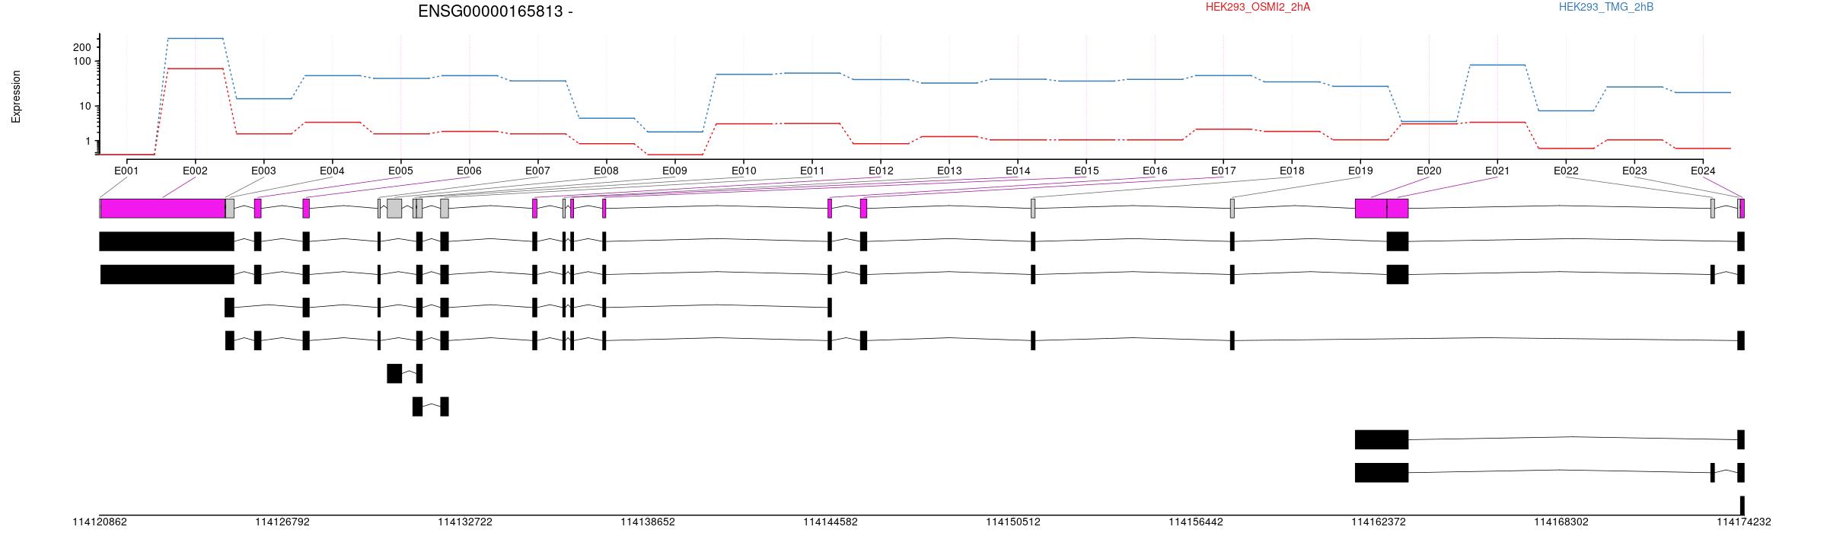The image size is (1827, 533).
Task: Click the exon label E011
Action: pos(812,171)
